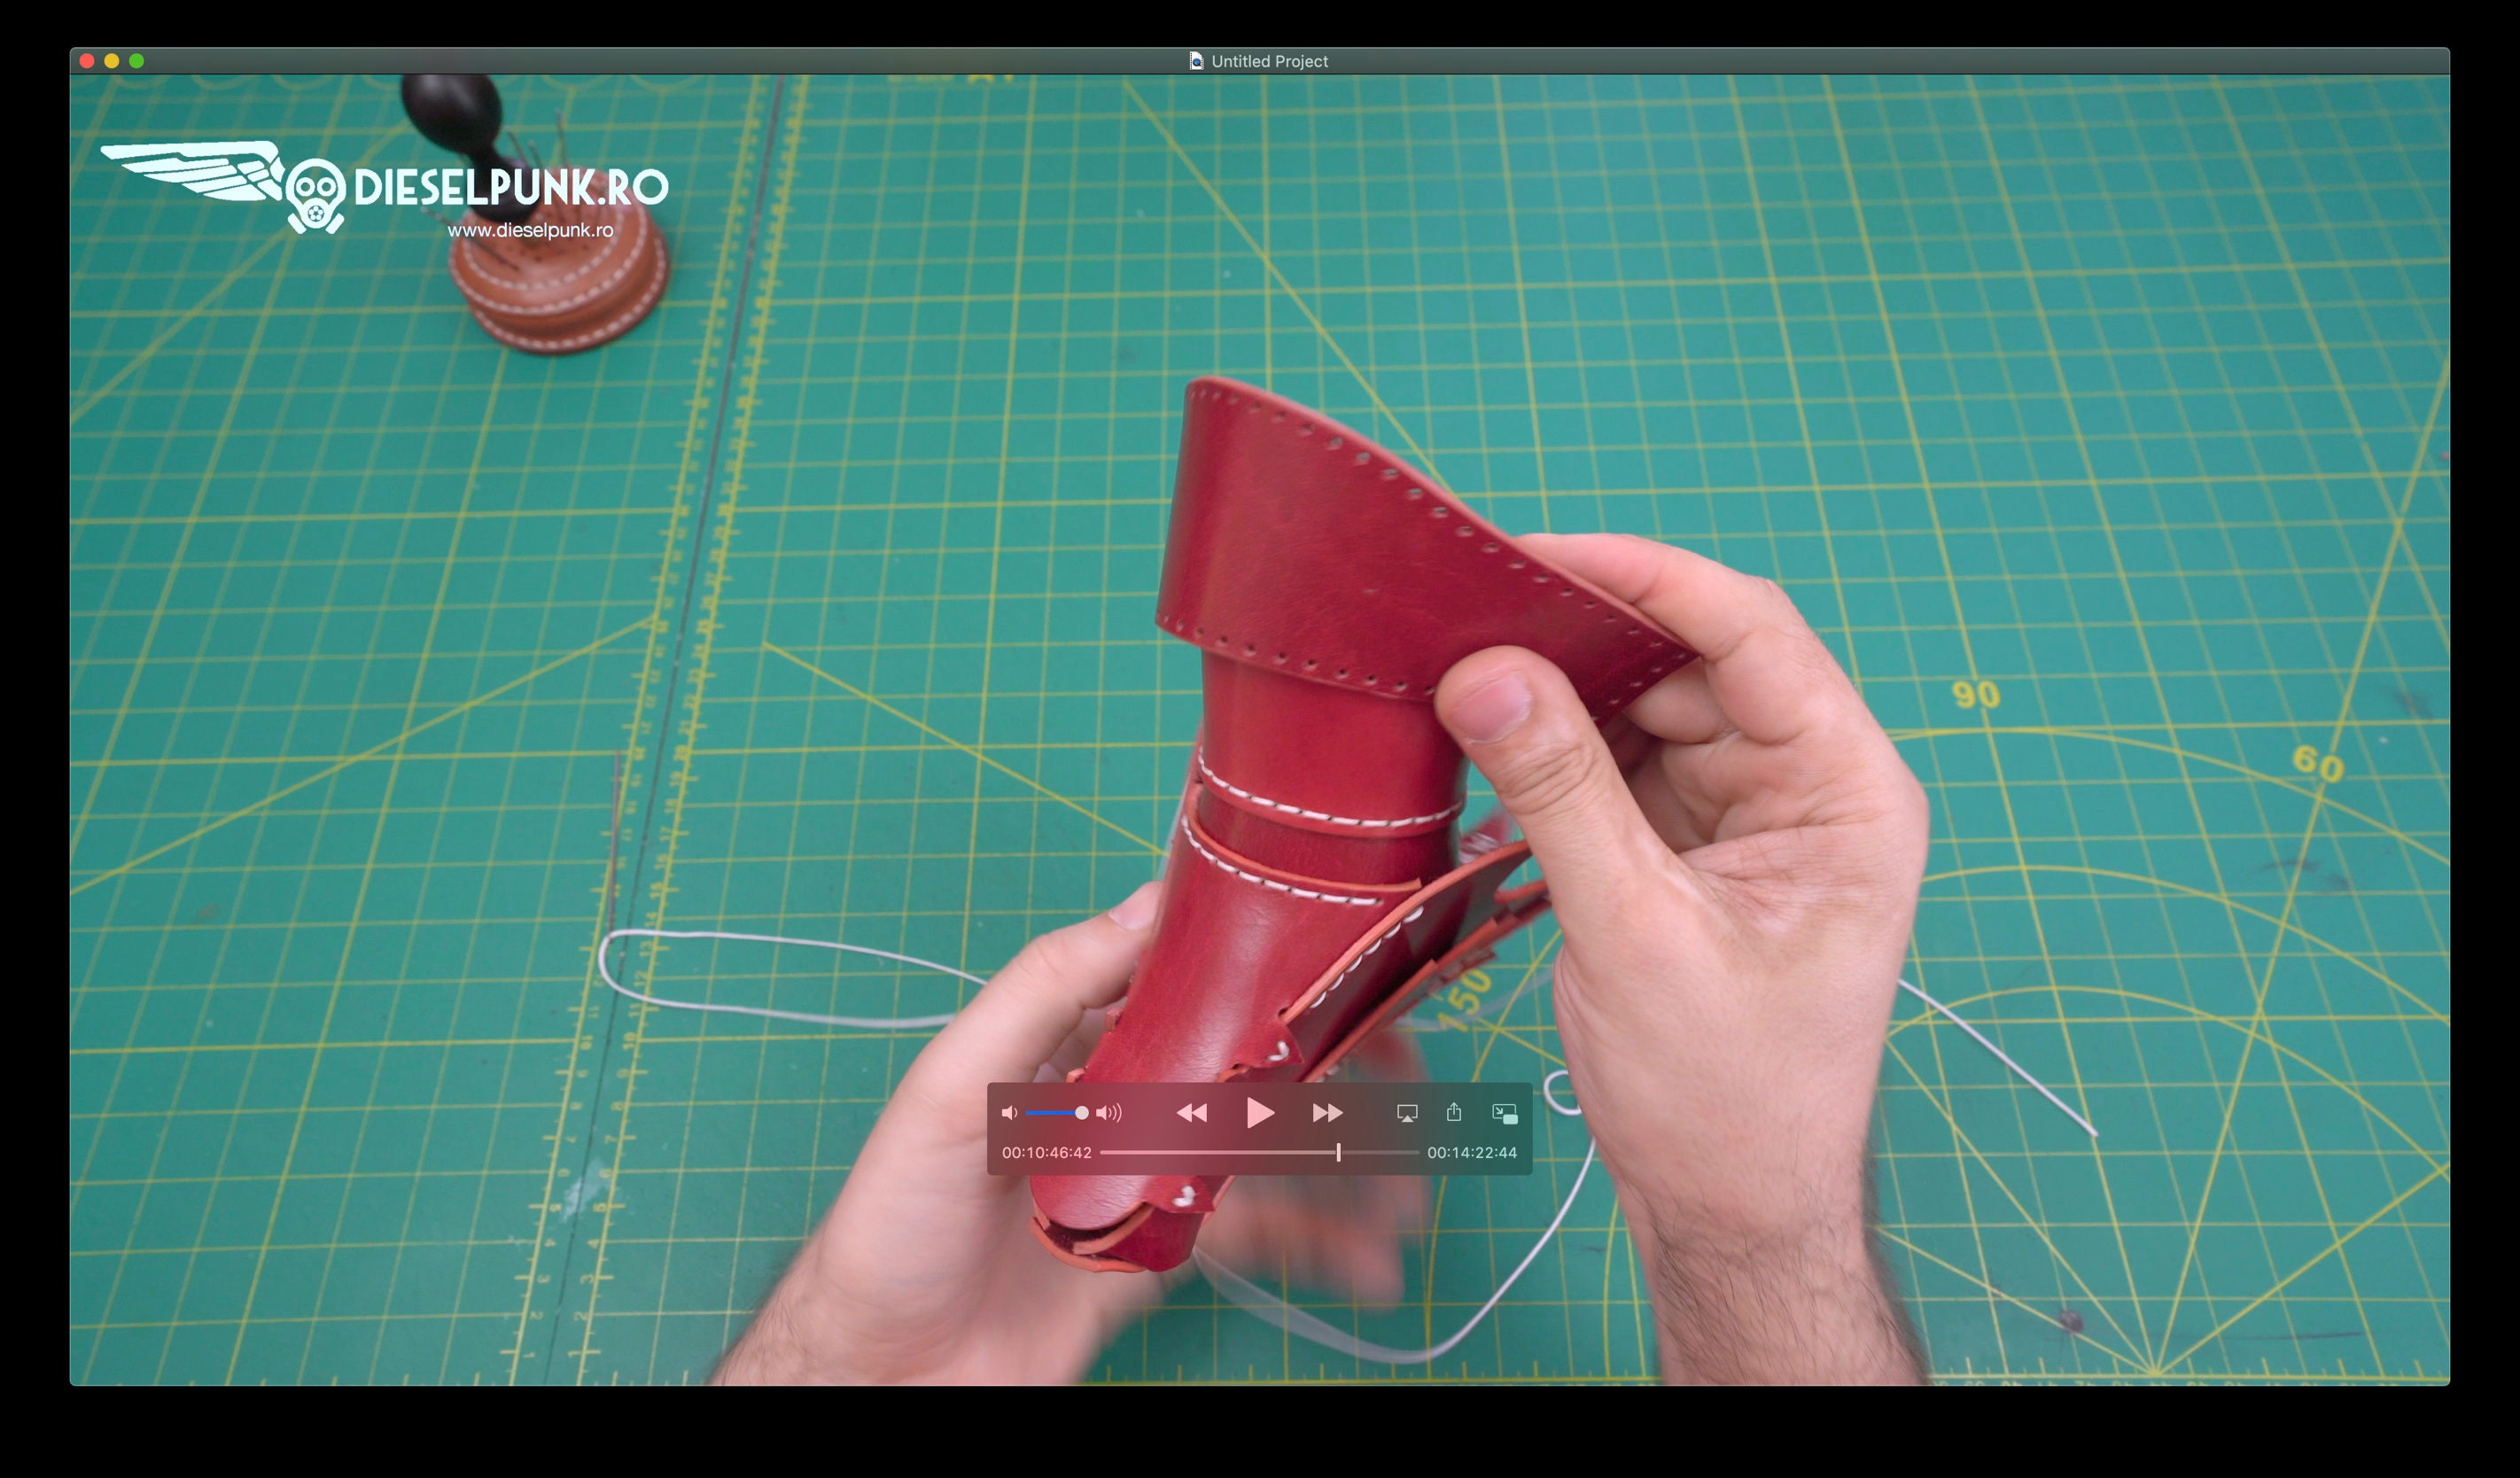
Task: Click the rewind button
Action: (x=1191, y=1112)
